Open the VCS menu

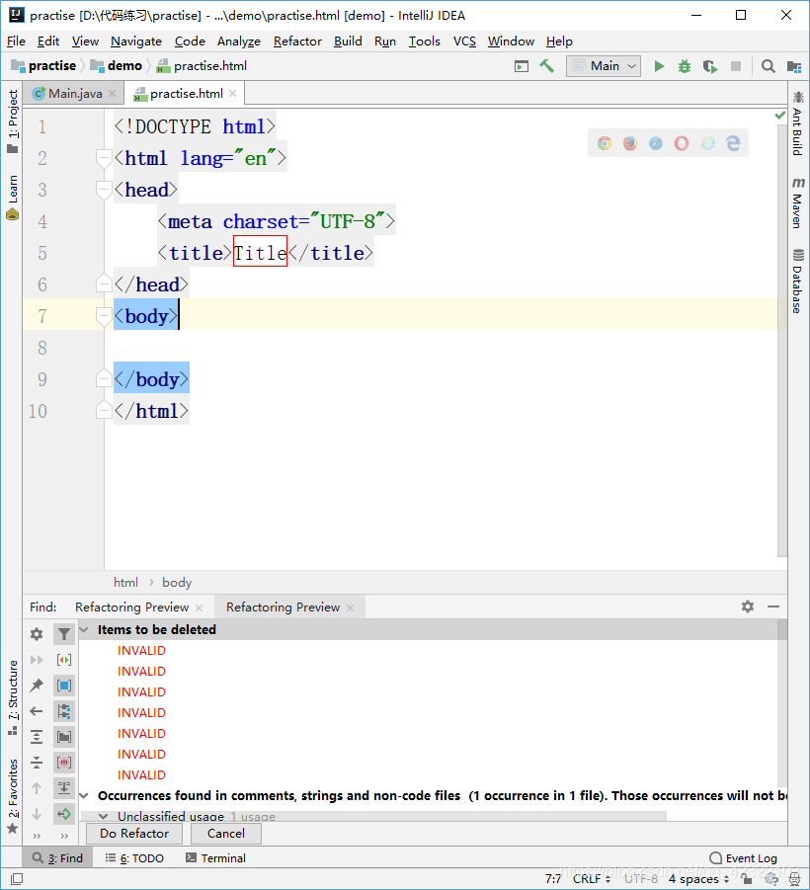click(464, 41)
